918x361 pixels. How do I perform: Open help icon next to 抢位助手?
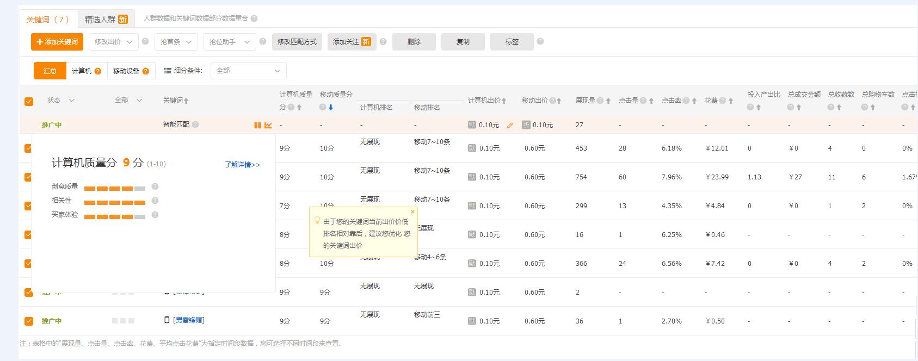point(263,41)
